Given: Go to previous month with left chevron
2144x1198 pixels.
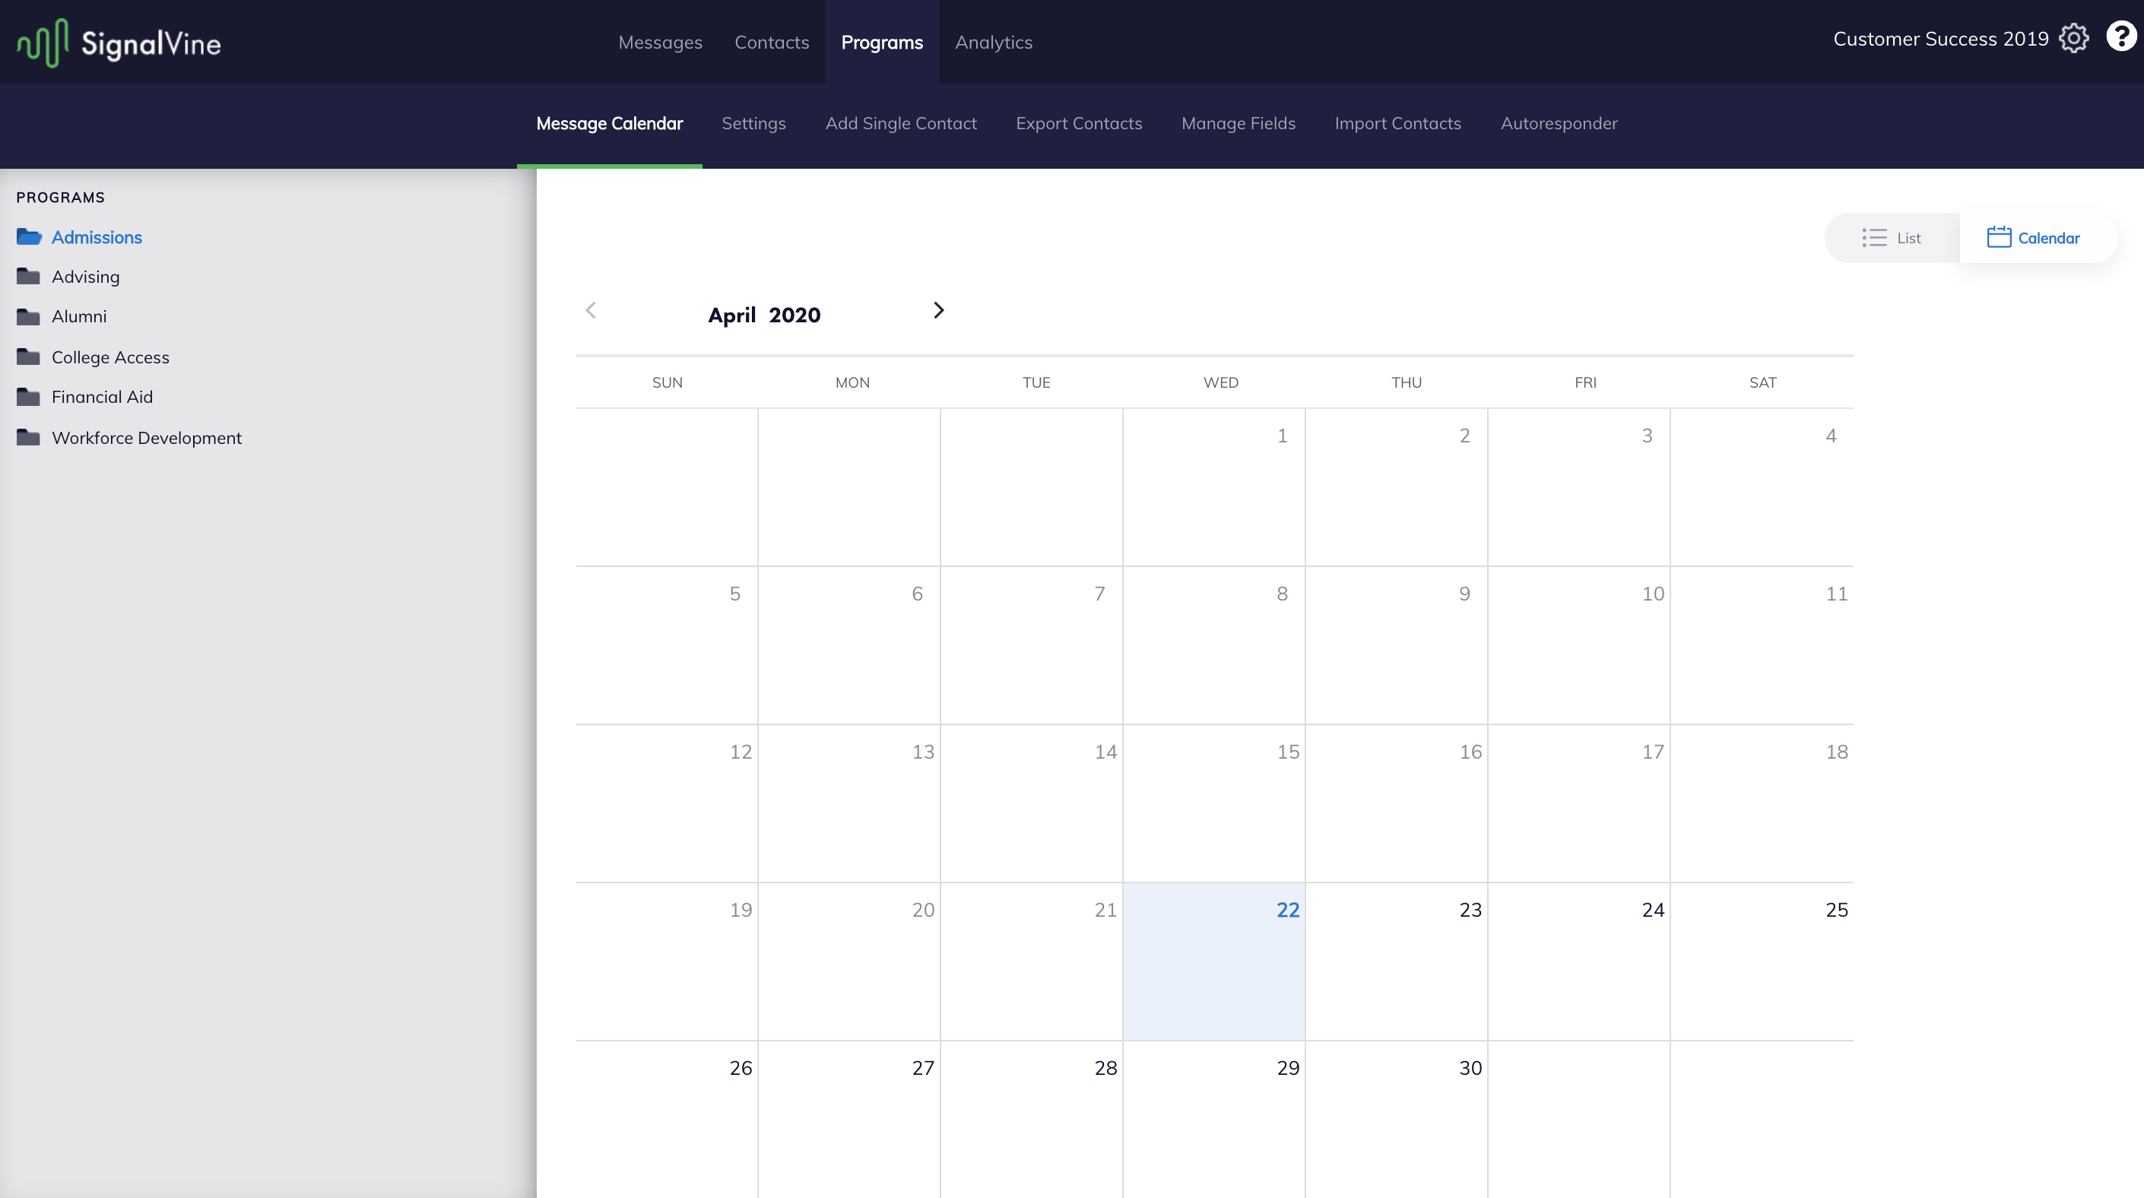Looking at the screenshot, I should click(591, 310).
